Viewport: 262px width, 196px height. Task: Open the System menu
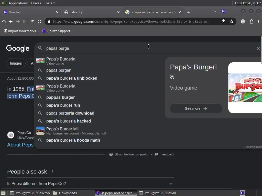pyautogui.click(x=50, y=3)
